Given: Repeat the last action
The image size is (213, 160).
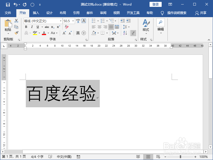Looking at the screenshot, I should click(24, 5).
